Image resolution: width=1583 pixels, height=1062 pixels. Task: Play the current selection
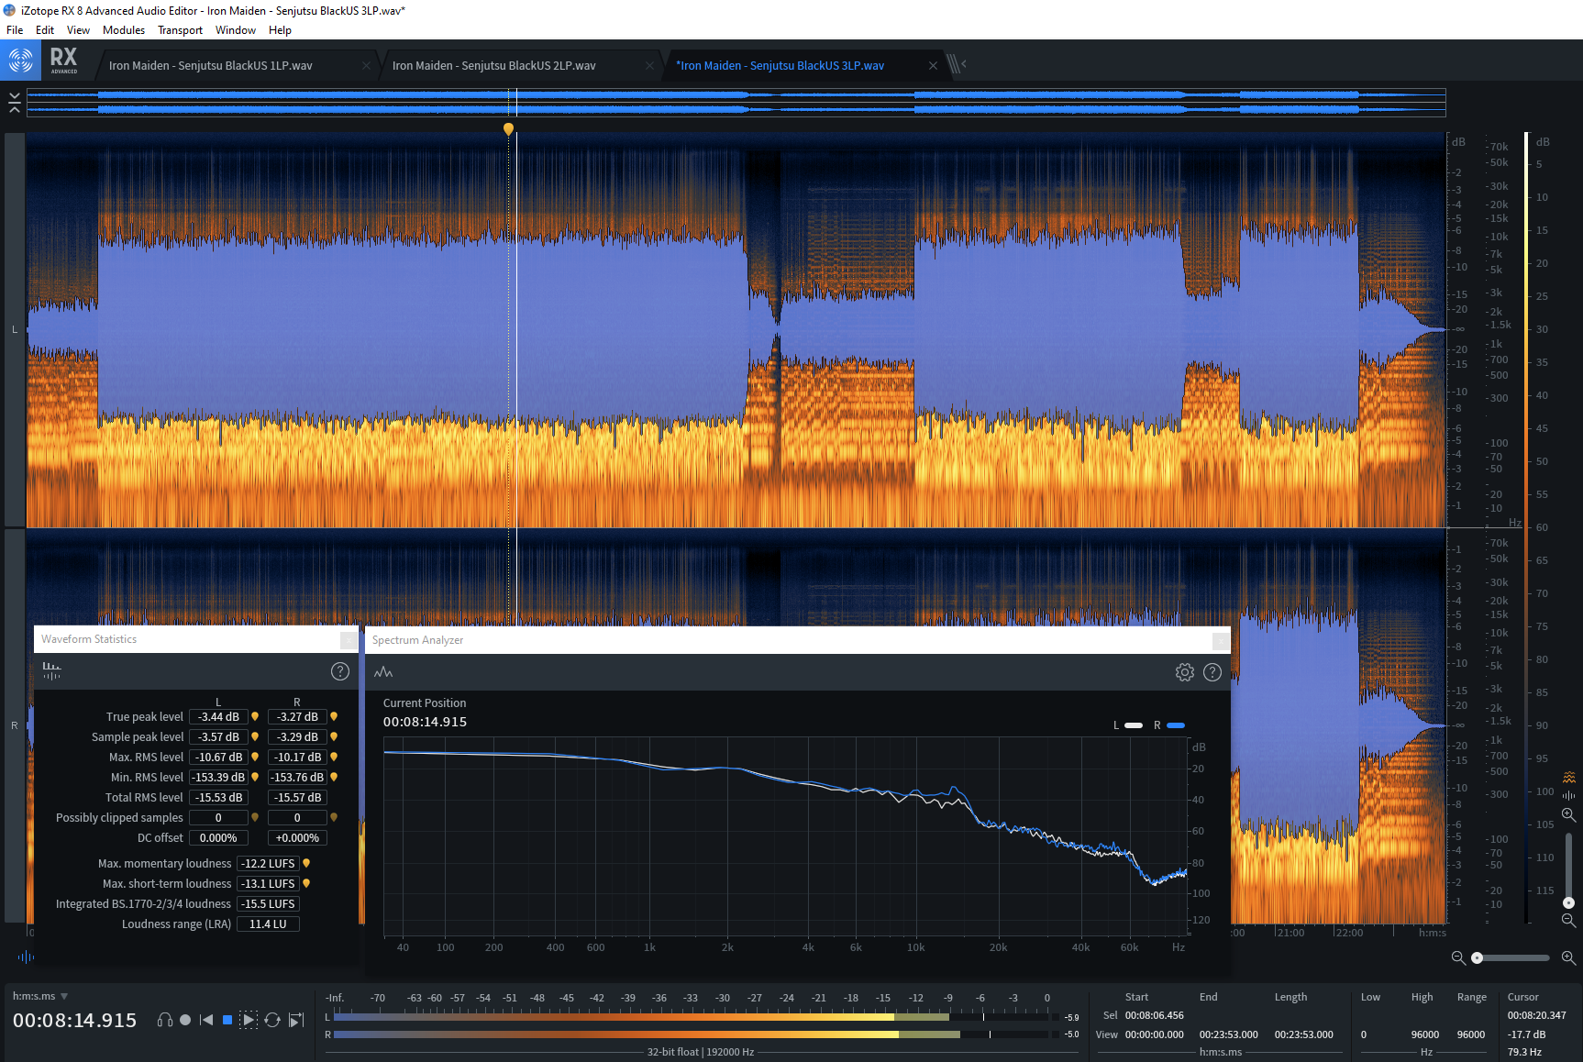[249, 1020]
